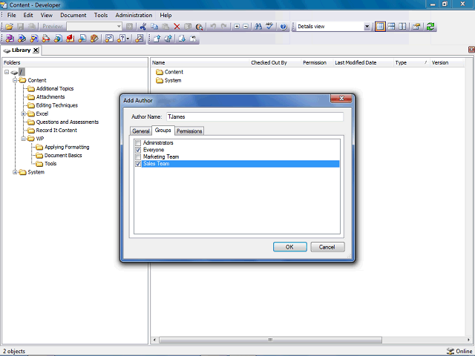Click the check-out document down-arrow icon

point(182,39)
